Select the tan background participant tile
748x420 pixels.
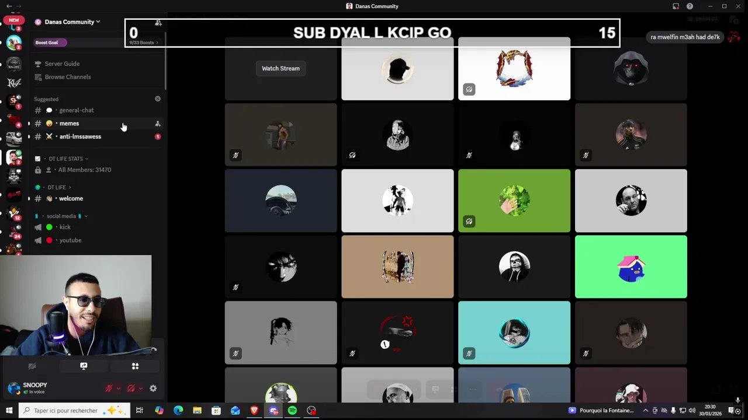point(397,267)
